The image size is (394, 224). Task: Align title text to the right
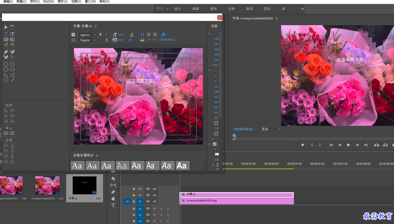155,35
